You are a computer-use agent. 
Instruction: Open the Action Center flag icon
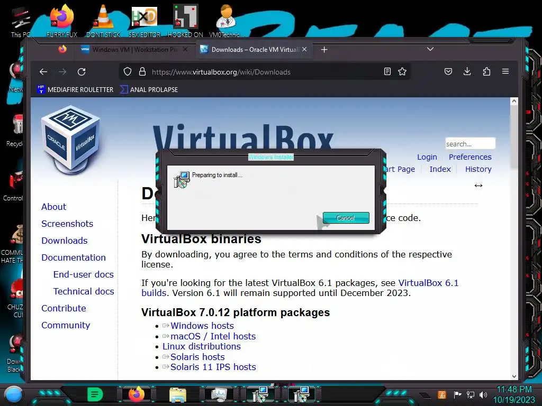click(457, 394)
